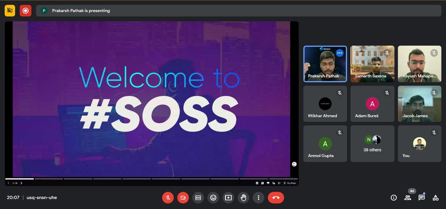Click the muted mic icon on Adam Bureš's tile
This screenshot has height=209, width=446.
click(x=387, y=93)
